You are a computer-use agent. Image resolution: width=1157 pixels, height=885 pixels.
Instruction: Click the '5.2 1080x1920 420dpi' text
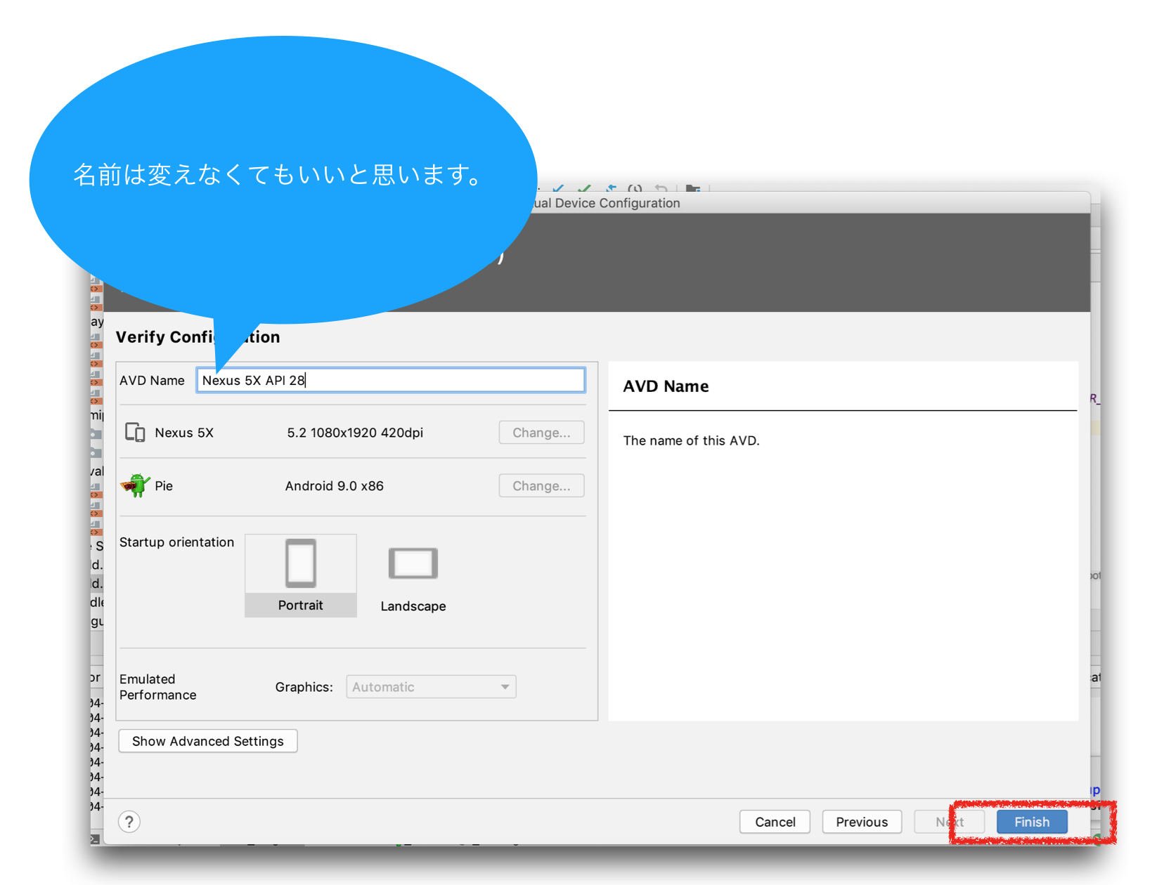coord(355,433)
